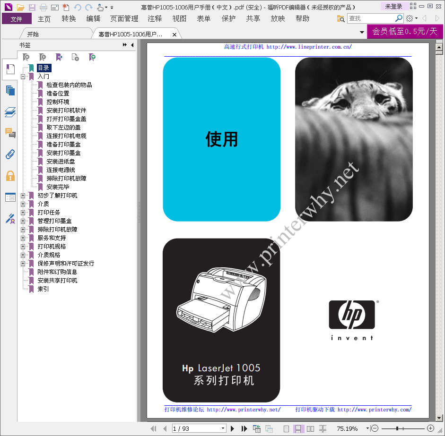
Task: Open the page number dropdown
Action: pyautogui.click(x=223, y=428)
